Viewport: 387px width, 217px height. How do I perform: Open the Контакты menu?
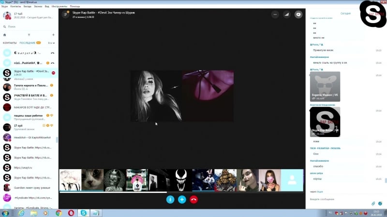coord(15,6)
